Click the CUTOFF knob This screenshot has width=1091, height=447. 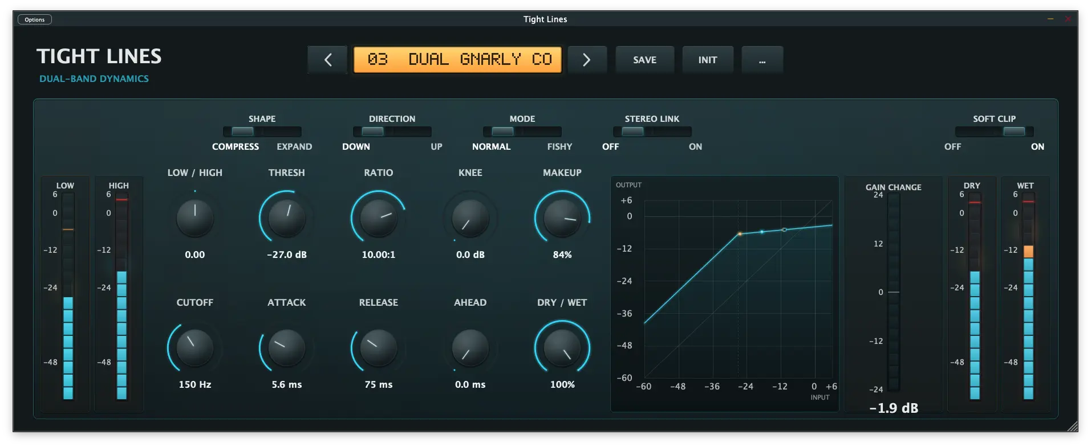pyautogui.click(x=195, y=348)
